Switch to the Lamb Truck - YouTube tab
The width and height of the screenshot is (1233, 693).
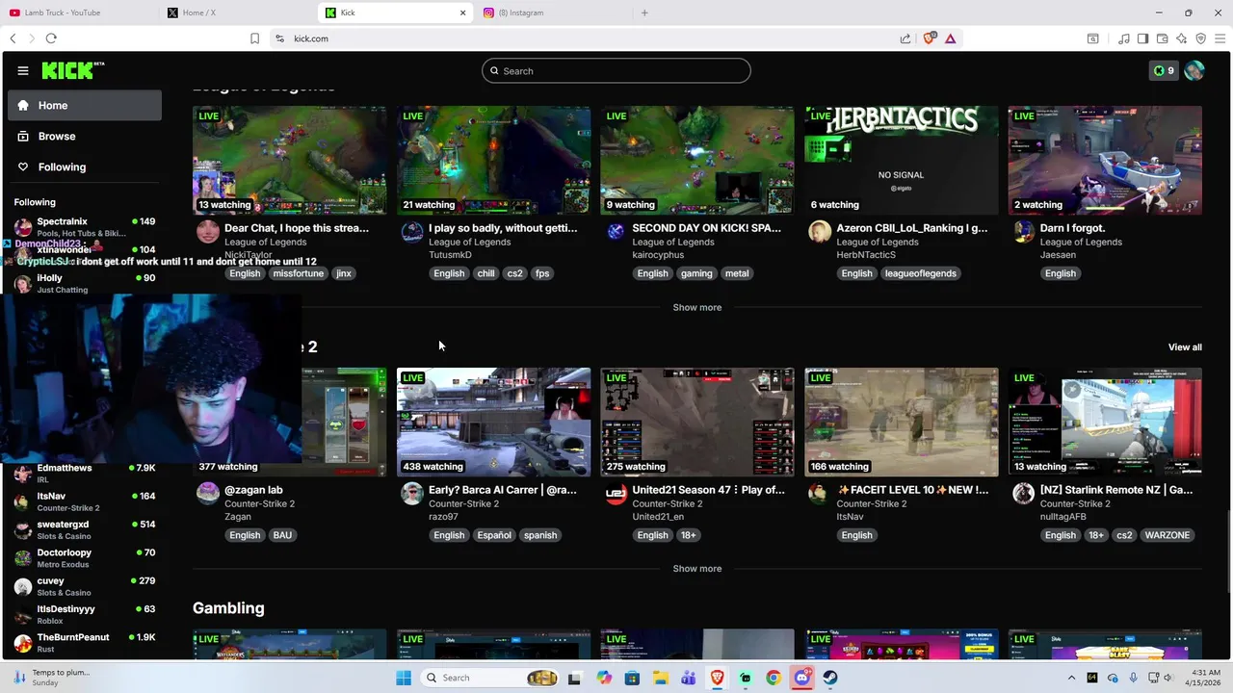point(79,13)
